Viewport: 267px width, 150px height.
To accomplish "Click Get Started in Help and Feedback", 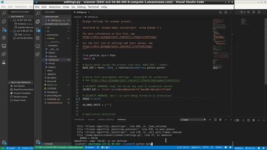I will tap(19, 86).
